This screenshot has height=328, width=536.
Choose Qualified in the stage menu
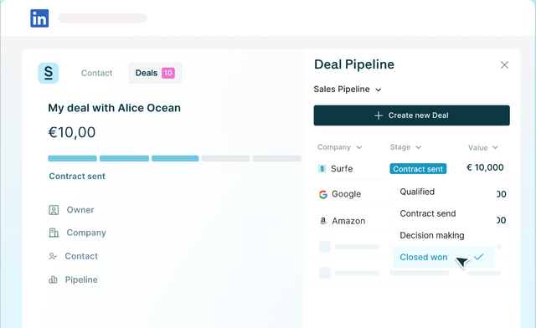pos(417,192)
